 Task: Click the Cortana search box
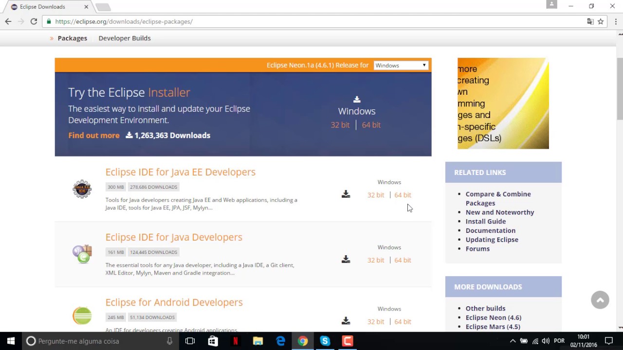[100, 341]
